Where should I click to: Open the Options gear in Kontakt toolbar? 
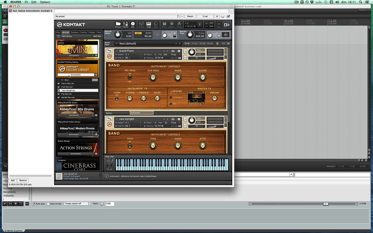click(172, 25)
